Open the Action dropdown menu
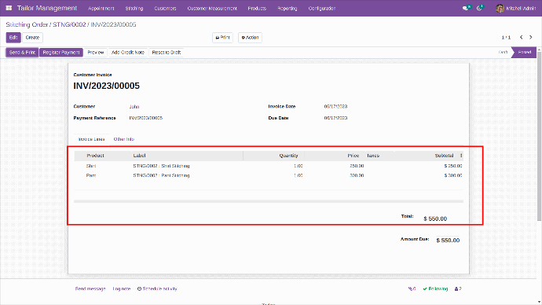542x305 pixels. 250,38
